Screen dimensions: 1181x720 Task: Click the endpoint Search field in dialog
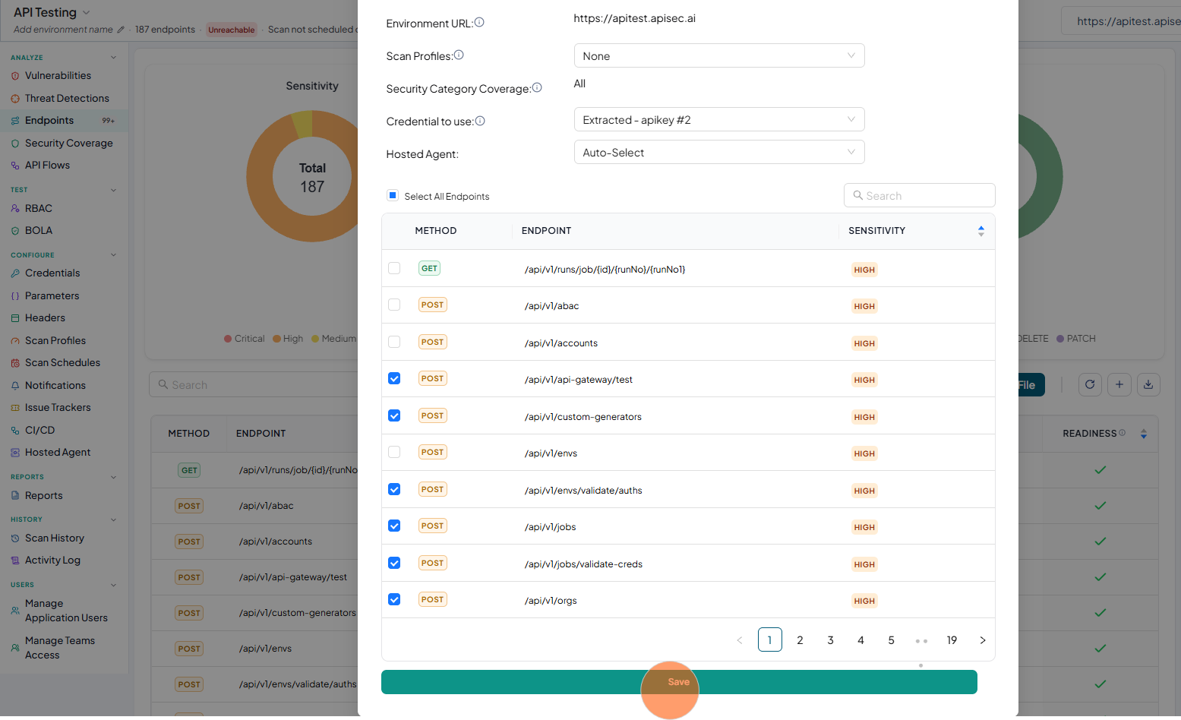[x=919, y=195]
